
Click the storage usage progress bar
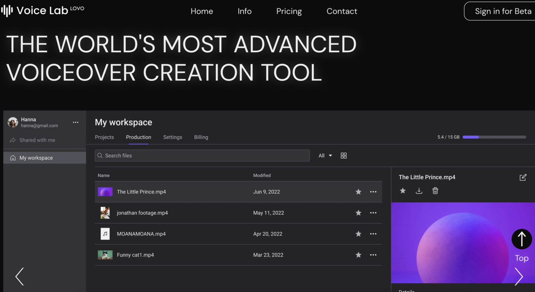coord(494,137)
